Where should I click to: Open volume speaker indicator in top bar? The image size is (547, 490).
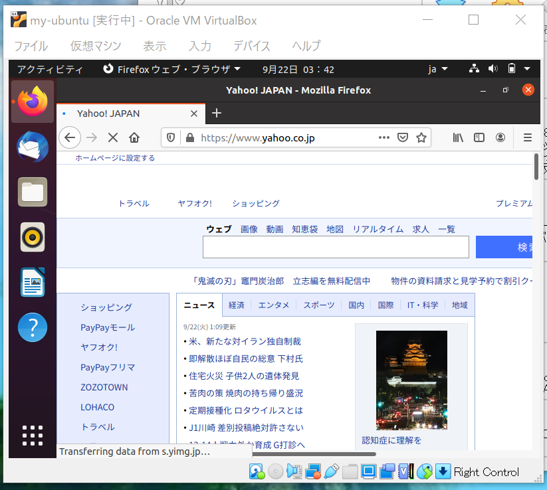(x=492, y=68)
